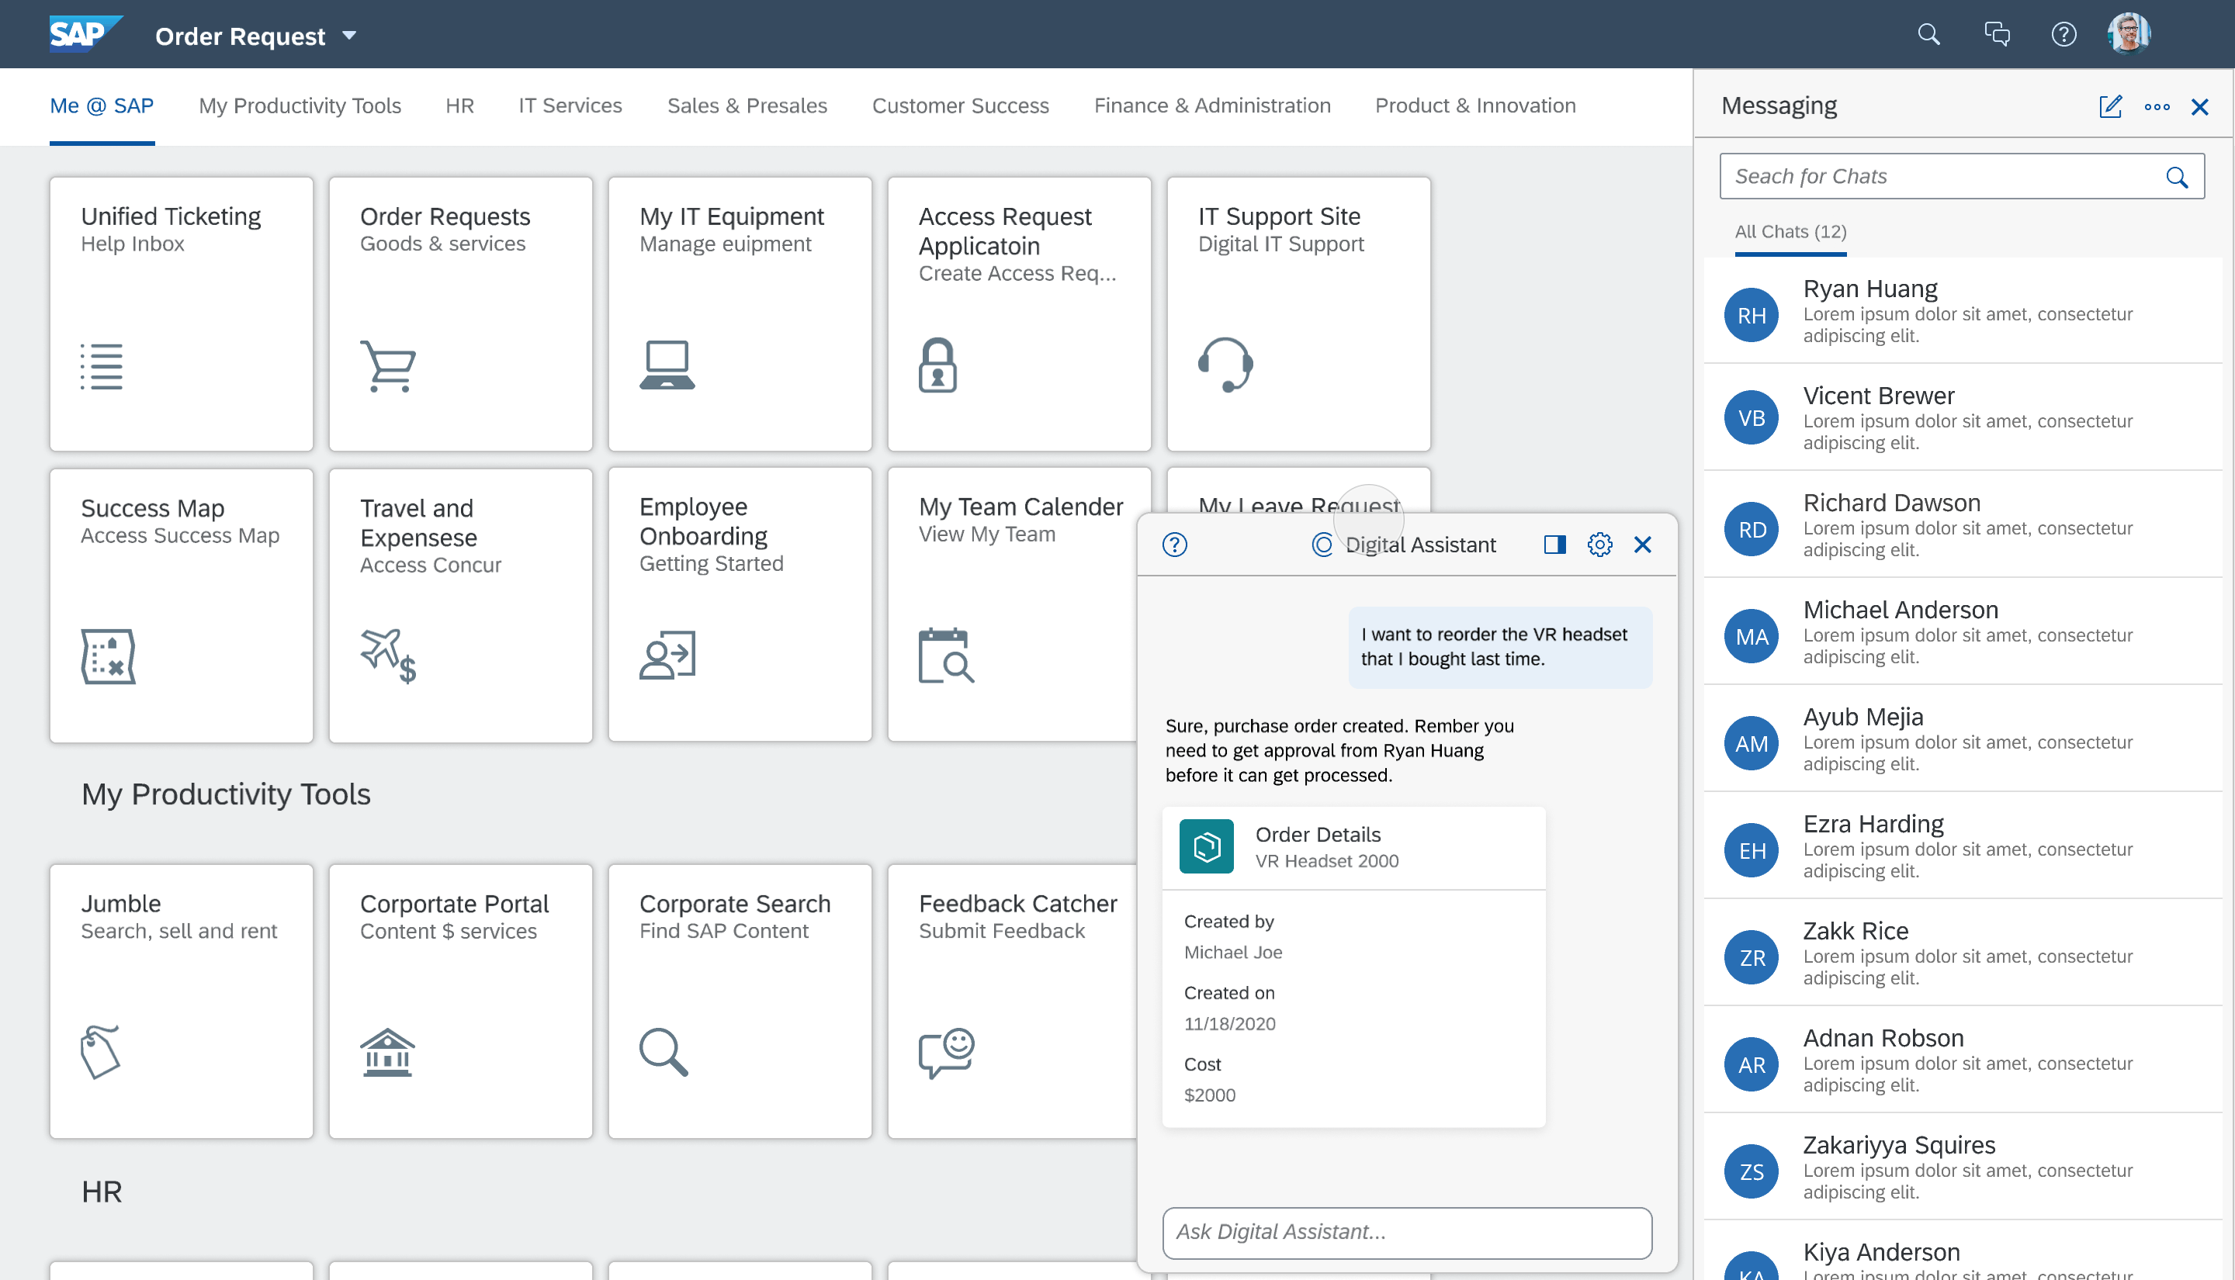Screen dimensions: 2235x1280
Task: Open your profile avatar picture
Action: click(x=2128, y=33)
